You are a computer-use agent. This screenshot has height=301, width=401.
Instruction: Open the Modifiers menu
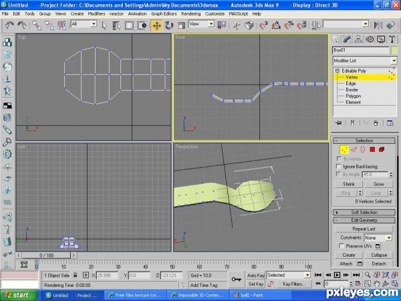tap(96, 14)
